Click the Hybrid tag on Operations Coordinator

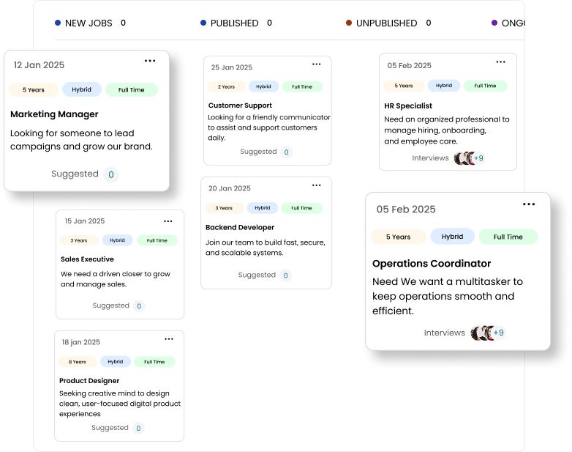(x=452, y=237)
